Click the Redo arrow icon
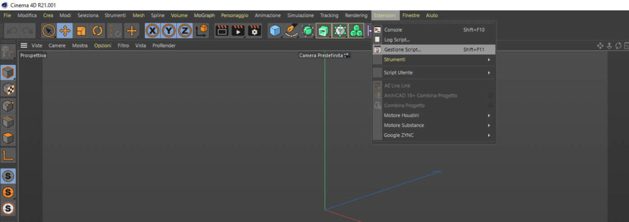The width and height of the screenshot is (629, 222). (28, 31)
